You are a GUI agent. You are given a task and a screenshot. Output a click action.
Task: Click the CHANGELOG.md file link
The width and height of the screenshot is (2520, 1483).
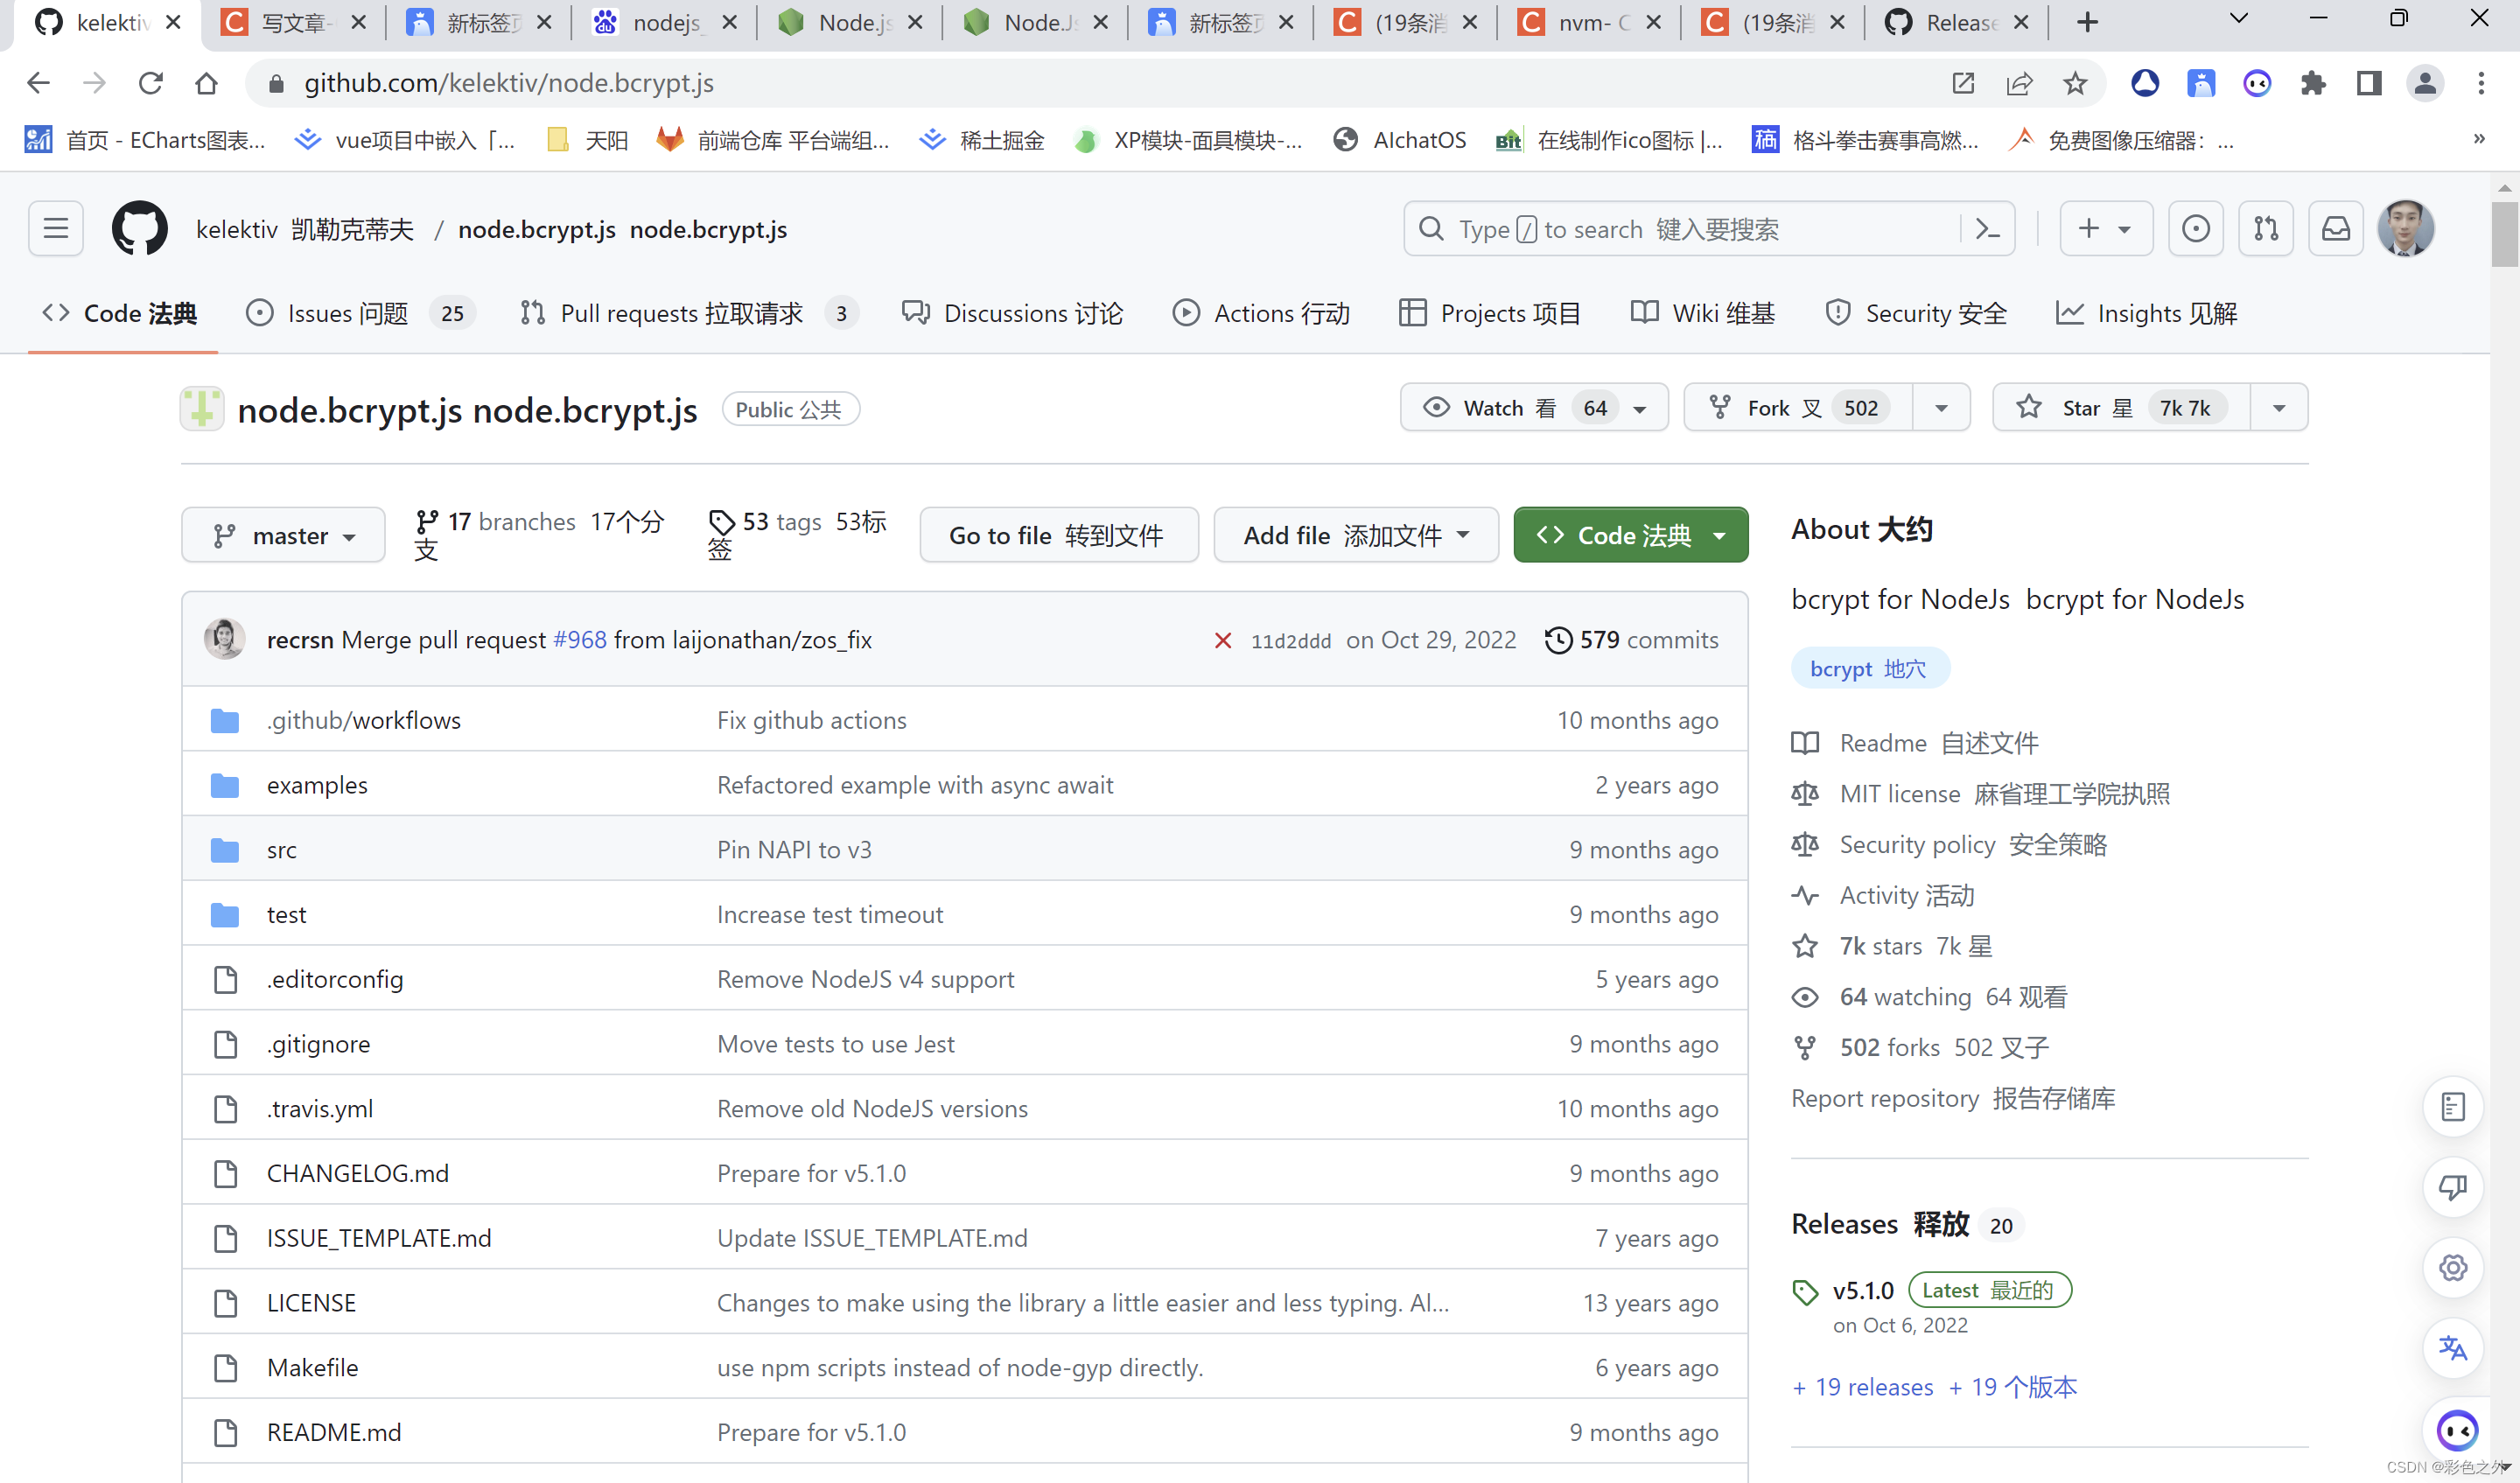pos(358,1171)
